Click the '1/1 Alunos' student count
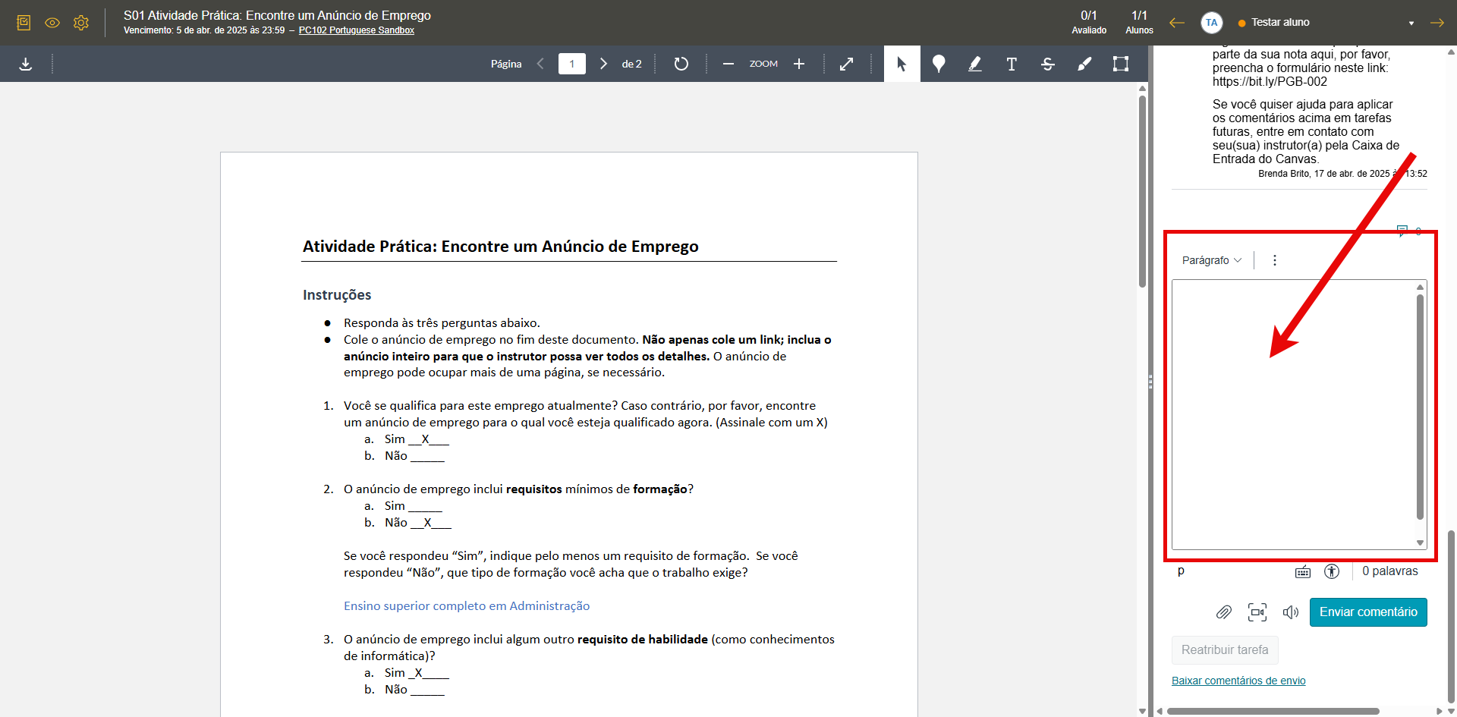 click(1139, 23)
